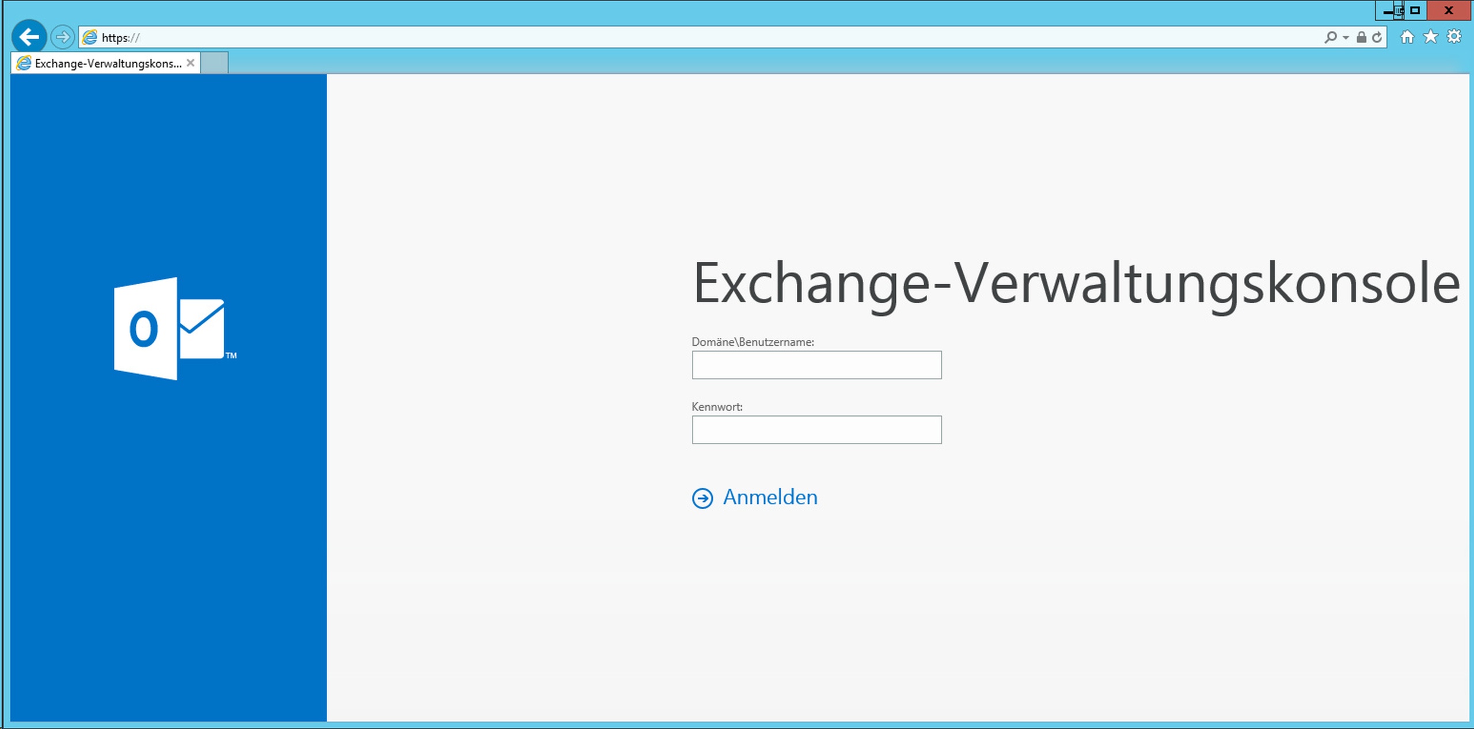Screen dimensions: 1474x729
Task: Refresh the page with the reload icon
Action: [x=1377, y=37]
